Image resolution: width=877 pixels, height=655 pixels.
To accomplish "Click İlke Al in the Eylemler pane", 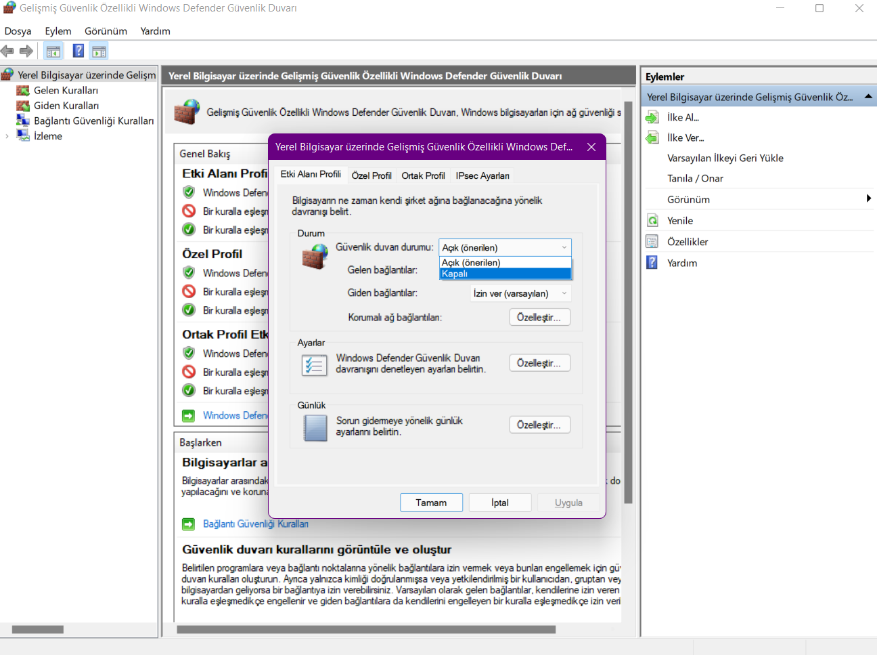I will pos(683,117).
